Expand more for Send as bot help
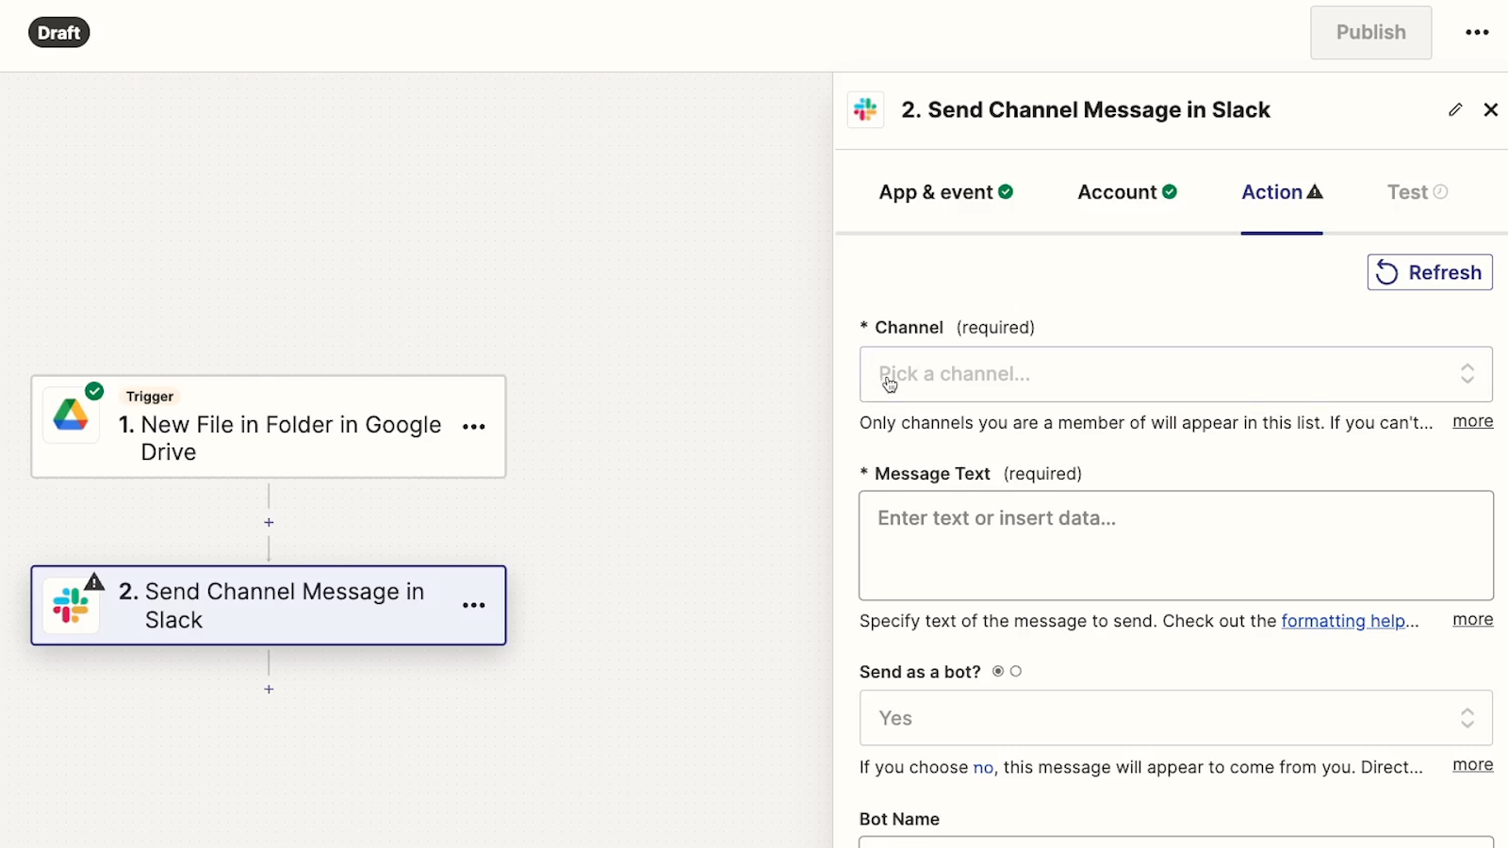Viewport: 1508px width, 848px height. pyautogui.click(x=1472, y=764)
